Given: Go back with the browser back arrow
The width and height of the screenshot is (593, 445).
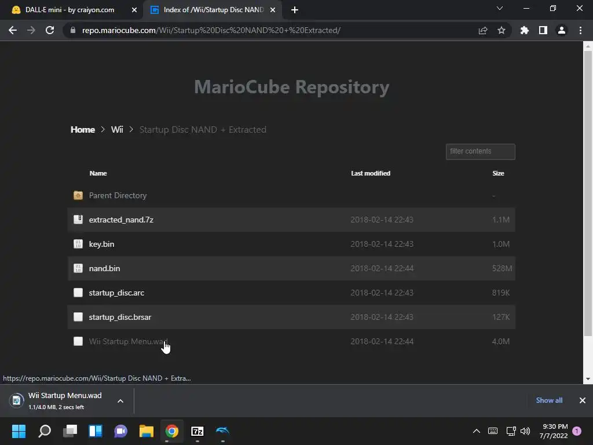Looking at the screenshot, I should click(x=13, y=30).
